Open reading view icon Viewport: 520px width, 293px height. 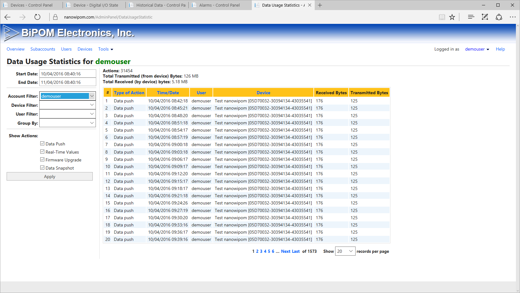point(442,17)
